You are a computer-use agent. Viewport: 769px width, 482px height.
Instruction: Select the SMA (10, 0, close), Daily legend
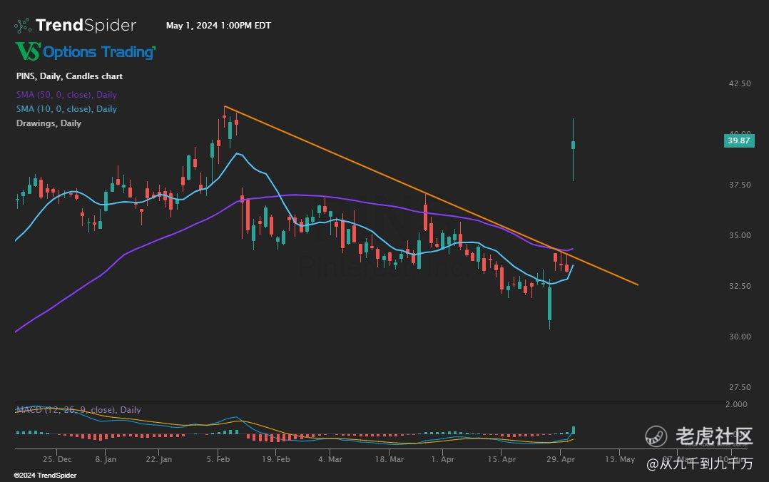point(66,109)
